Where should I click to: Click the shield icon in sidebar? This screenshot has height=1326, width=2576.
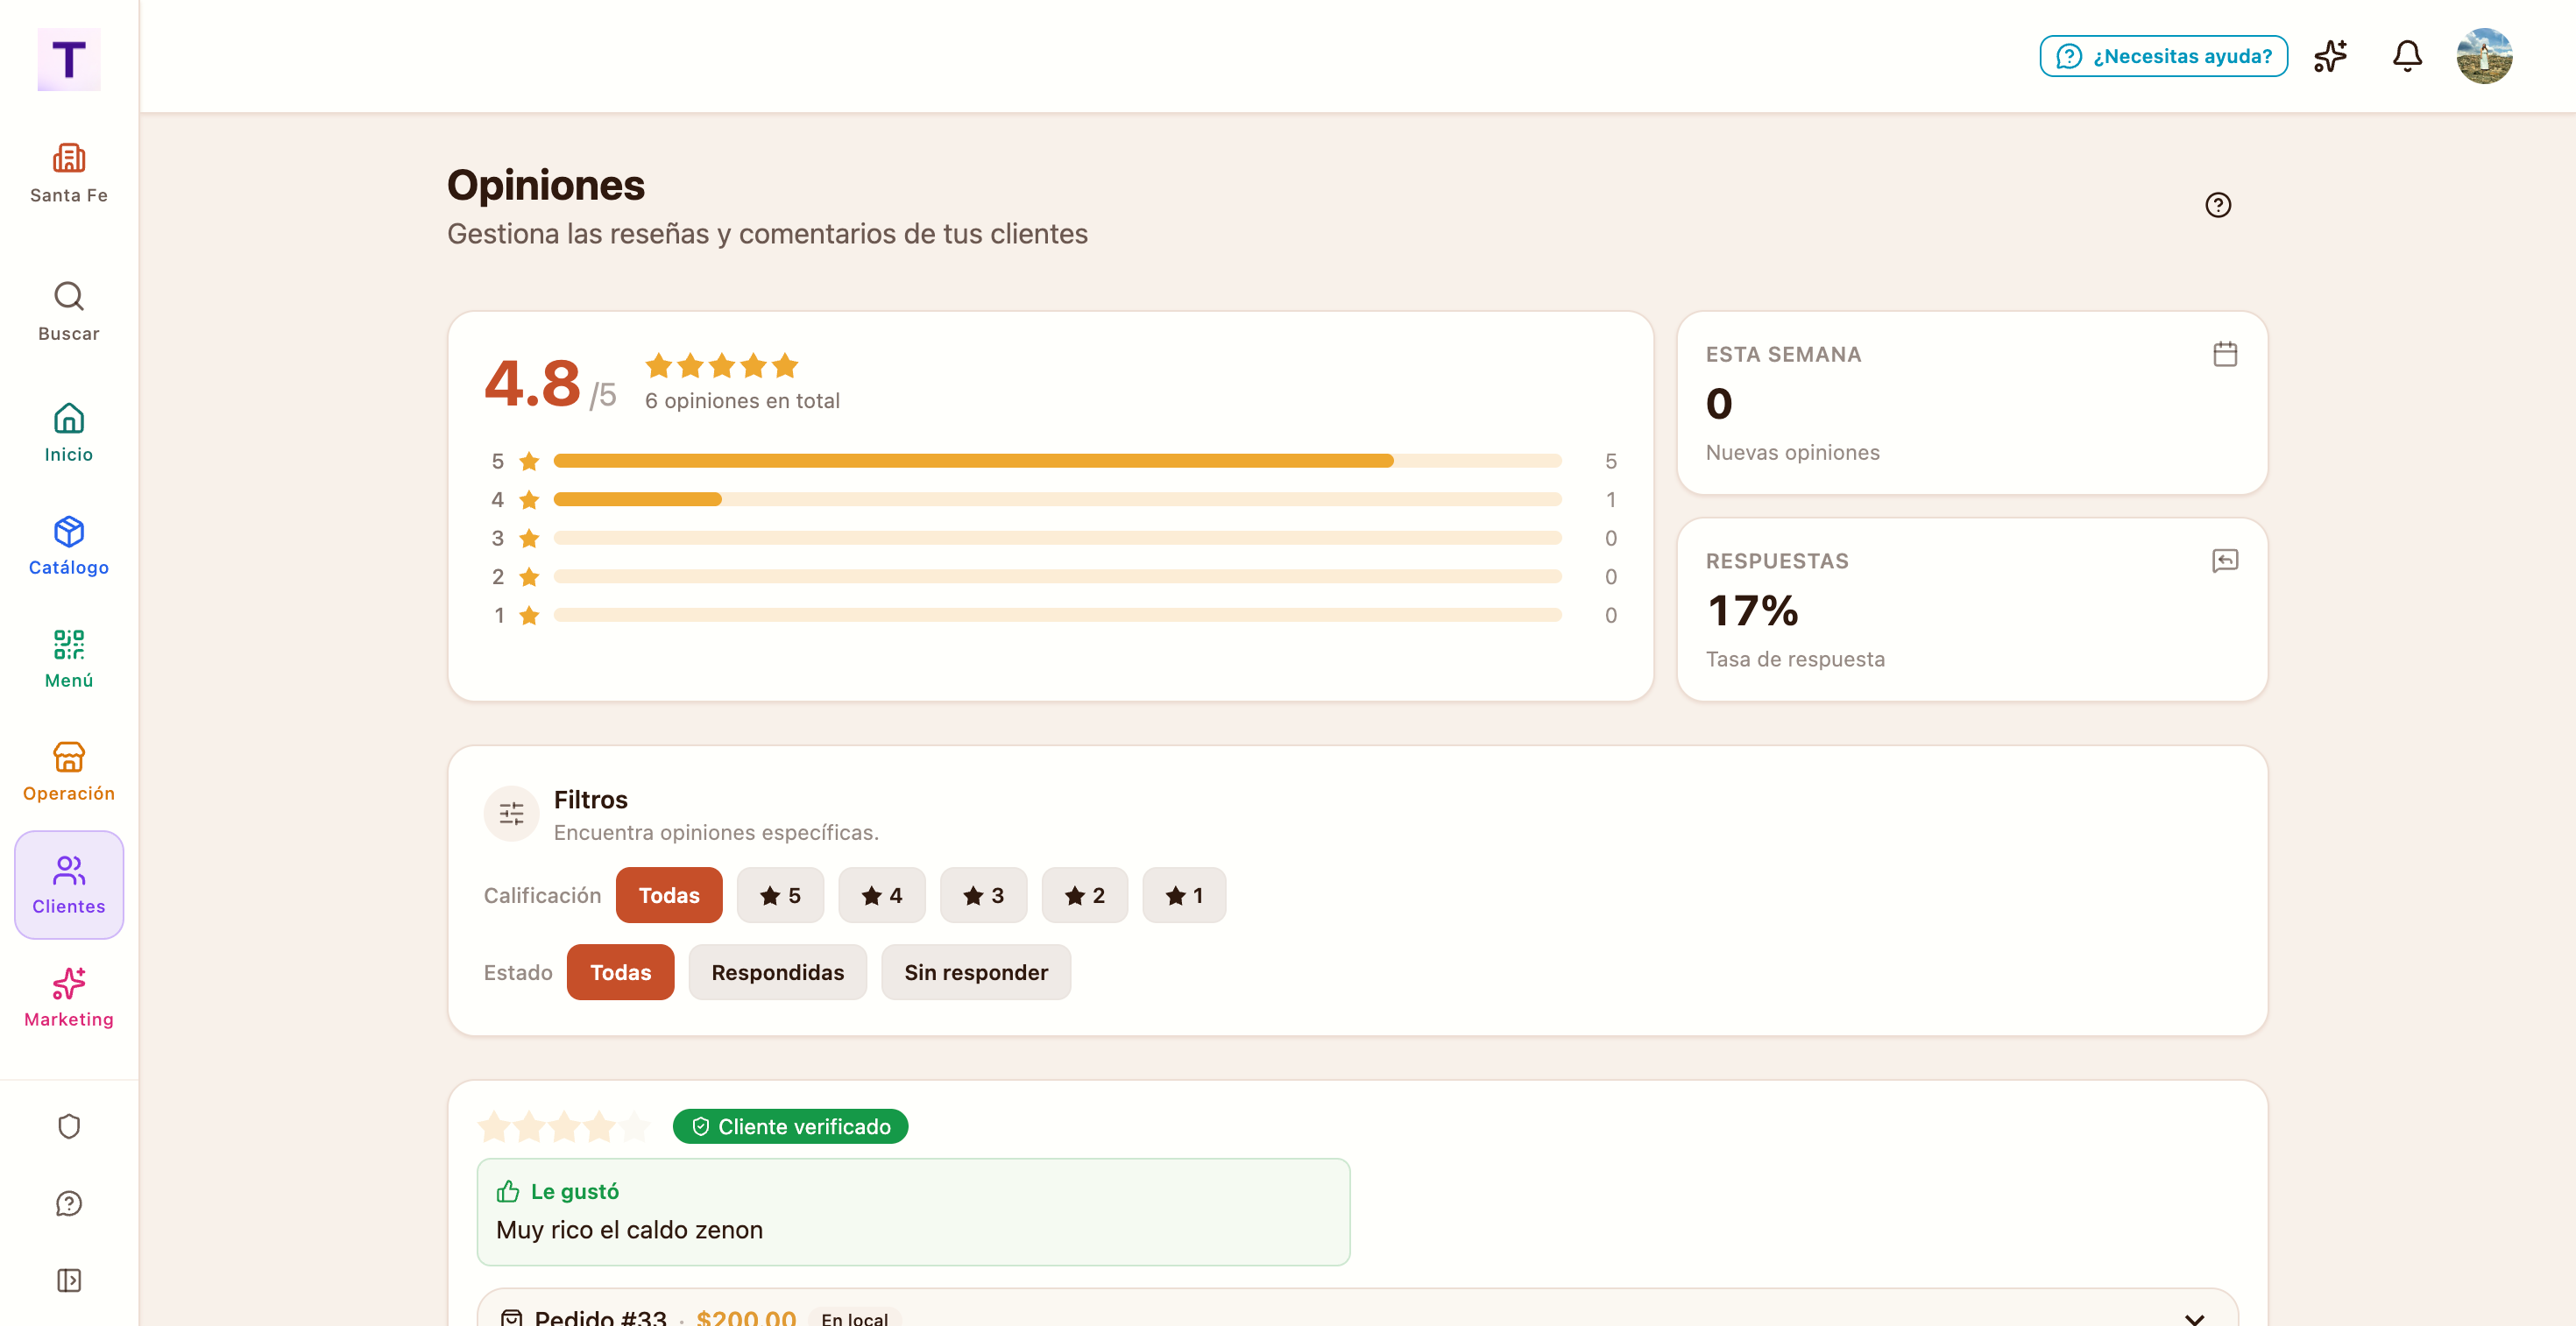69,1126
